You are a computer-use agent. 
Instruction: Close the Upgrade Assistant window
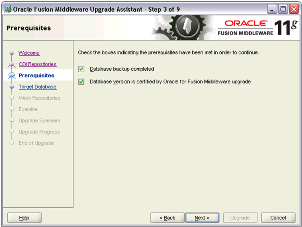[x=294, y=9]
